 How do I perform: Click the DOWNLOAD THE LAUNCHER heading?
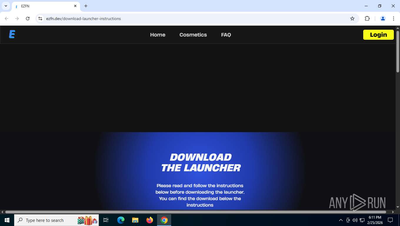tap(201, 162)
